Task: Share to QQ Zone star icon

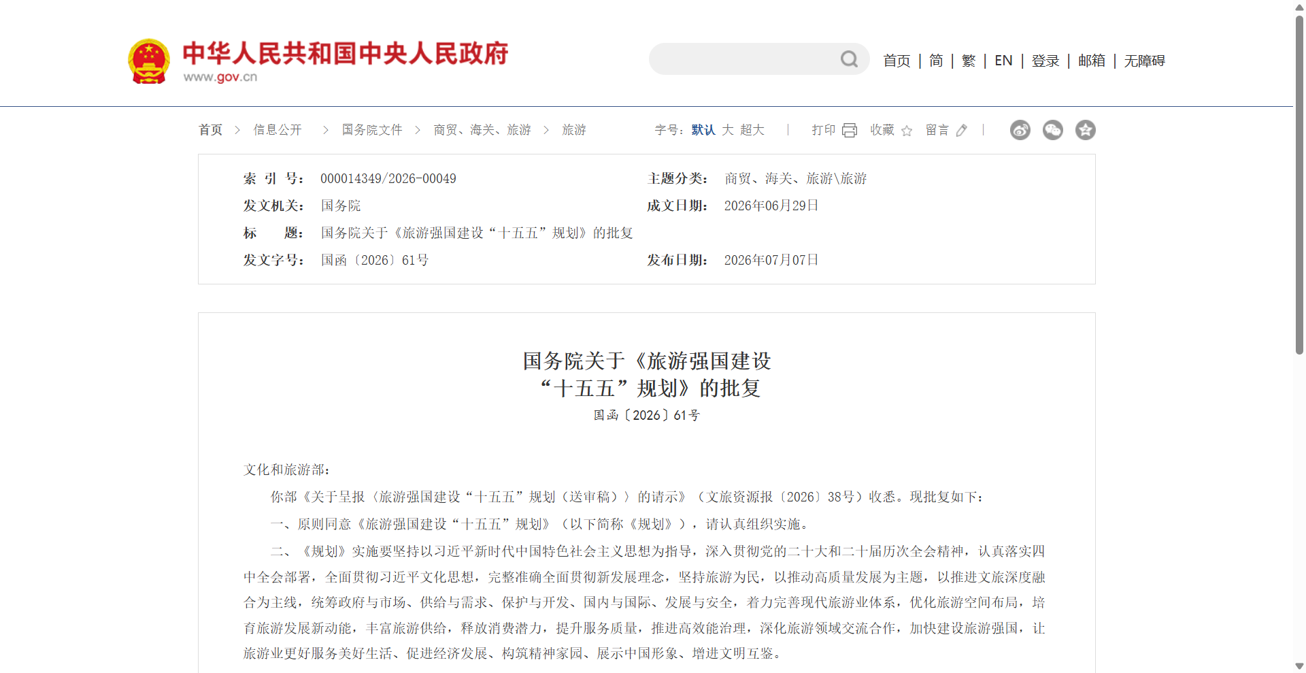Action: click(x=1086, y=130)
